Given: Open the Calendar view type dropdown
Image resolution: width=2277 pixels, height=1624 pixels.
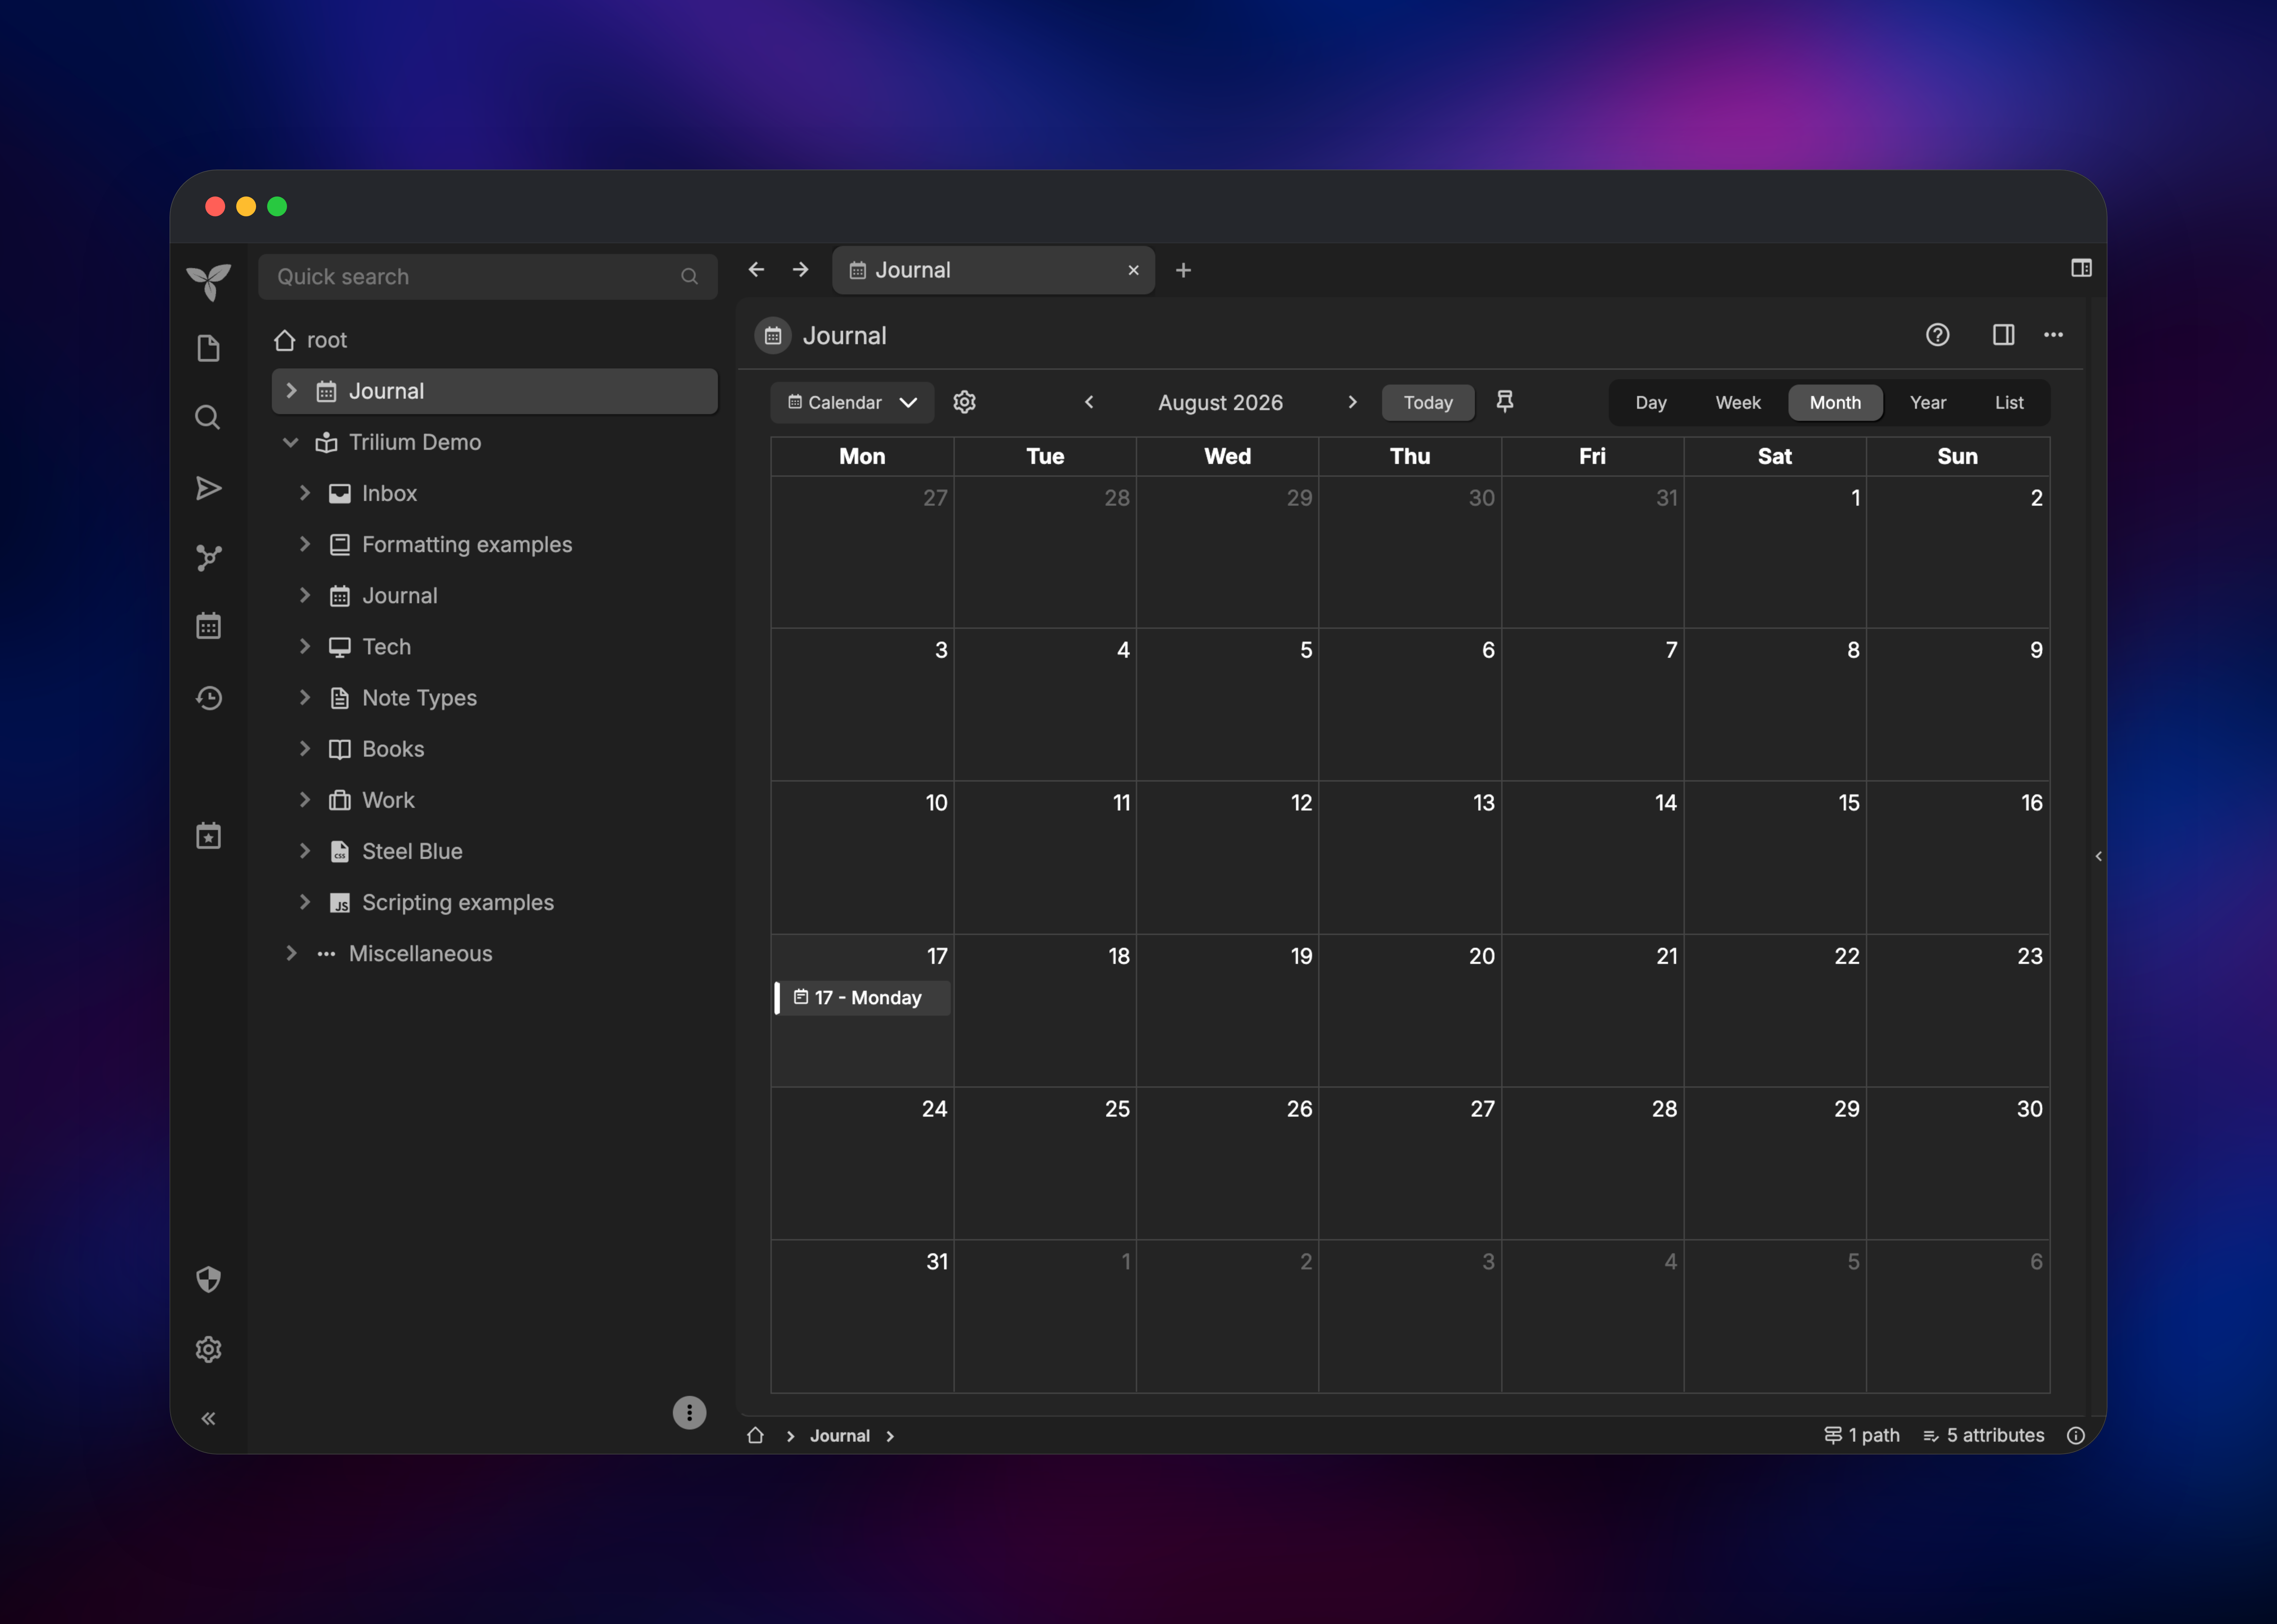Looking at the screenshot, I should [852, 402].
